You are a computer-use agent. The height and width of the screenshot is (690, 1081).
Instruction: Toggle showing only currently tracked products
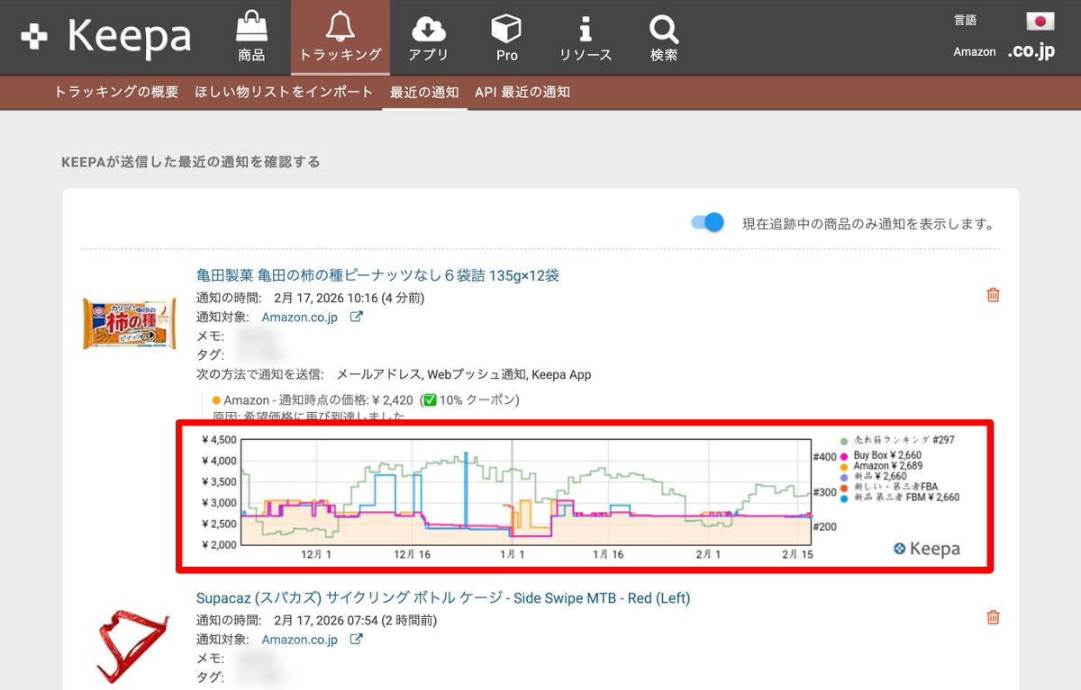[708, 223]
